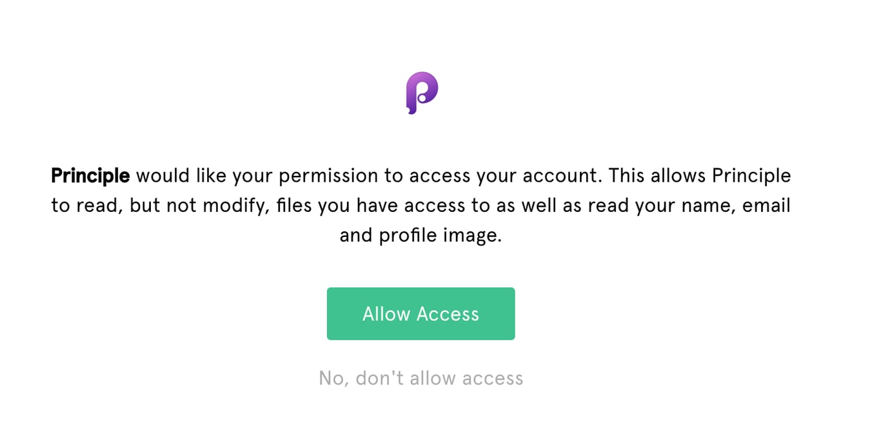
Task: Approve file read access for Principle
Action: (421, 314)
